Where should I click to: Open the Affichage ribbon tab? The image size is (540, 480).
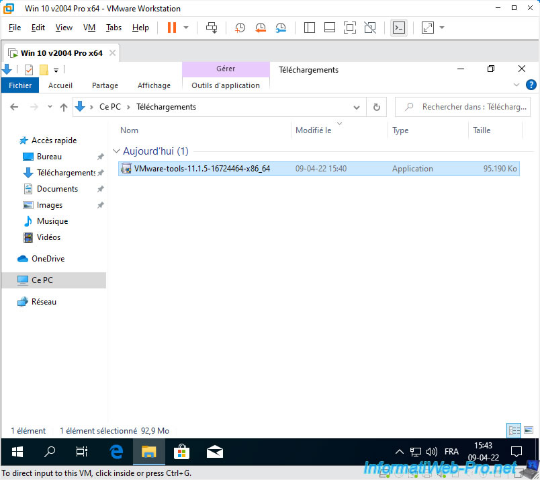(x=154, y=85)
